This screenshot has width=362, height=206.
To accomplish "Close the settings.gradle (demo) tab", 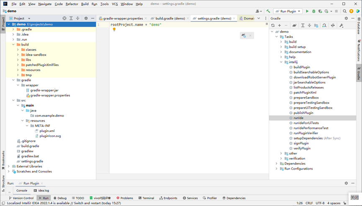I will [x=234, y=18].
